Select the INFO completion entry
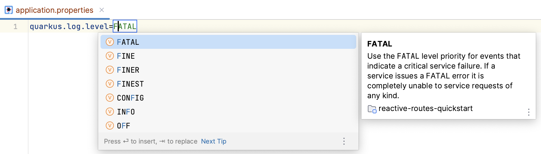The width and height of the screenshot is (541, 154). pos(228,112)
